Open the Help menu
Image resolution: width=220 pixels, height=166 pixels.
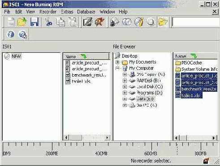(x=123, y=12)
